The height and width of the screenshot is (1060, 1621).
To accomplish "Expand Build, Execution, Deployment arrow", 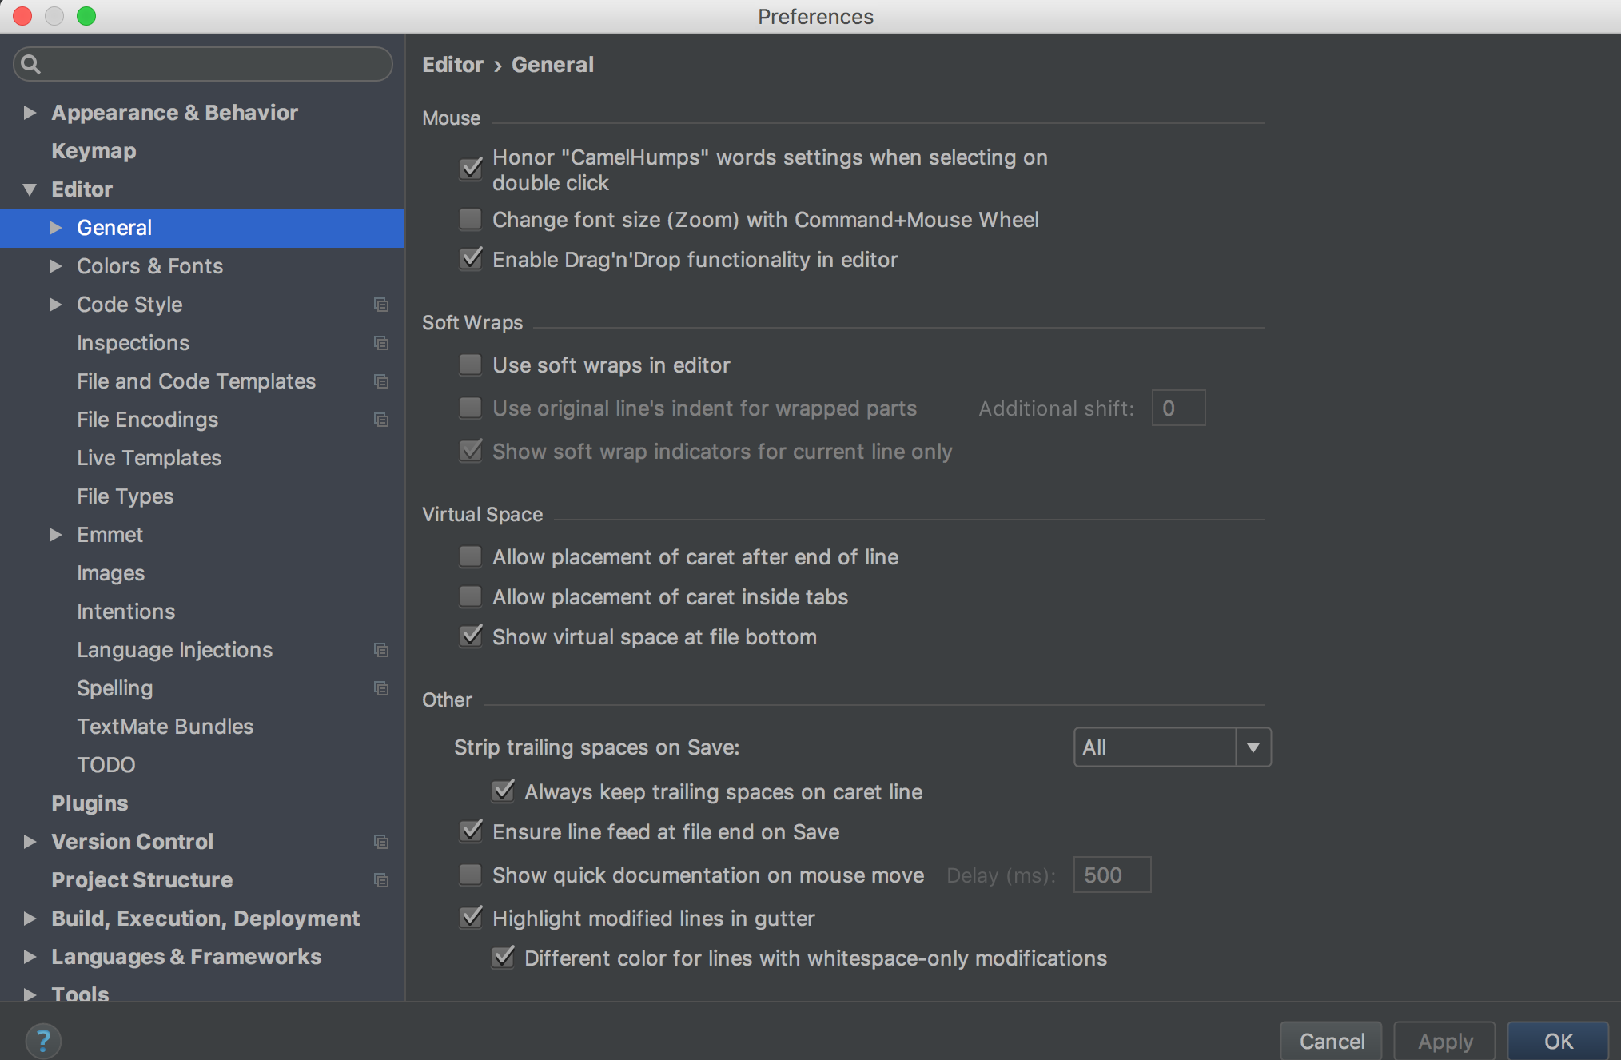I will click(x=30, y=919).
